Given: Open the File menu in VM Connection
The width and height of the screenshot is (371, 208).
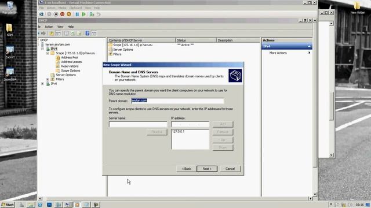Looking at the screenshot, I should 41,8.
